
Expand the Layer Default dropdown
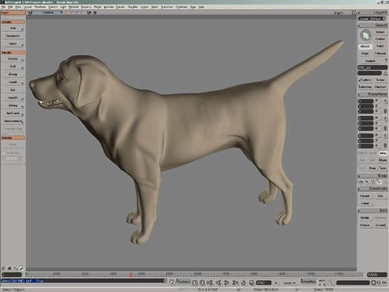point(371,19)
